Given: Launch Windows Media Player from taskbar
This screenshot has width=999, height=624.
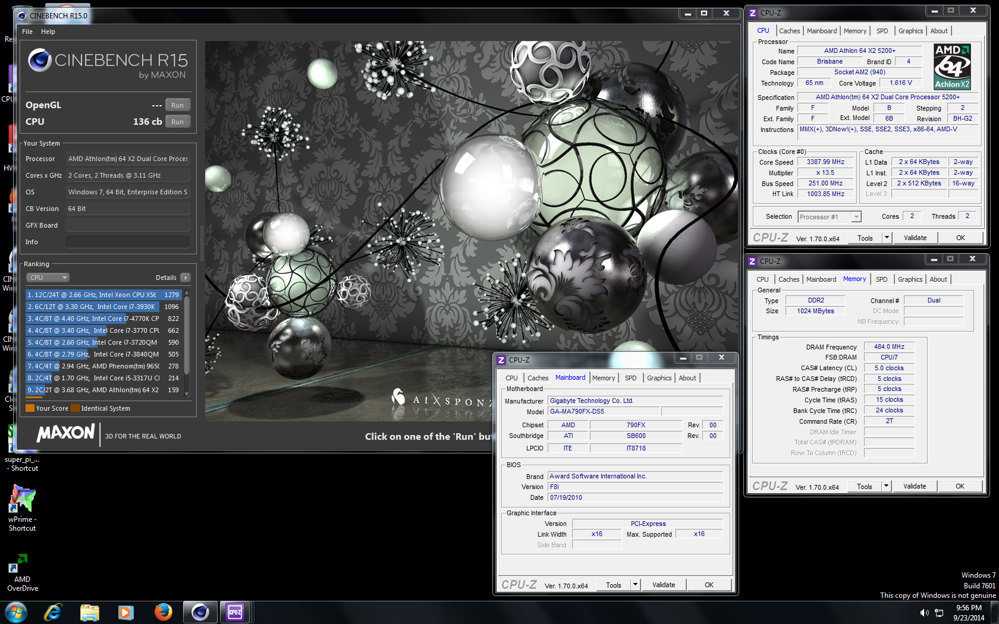Looking at the screenshot, I should click(126, 612).
